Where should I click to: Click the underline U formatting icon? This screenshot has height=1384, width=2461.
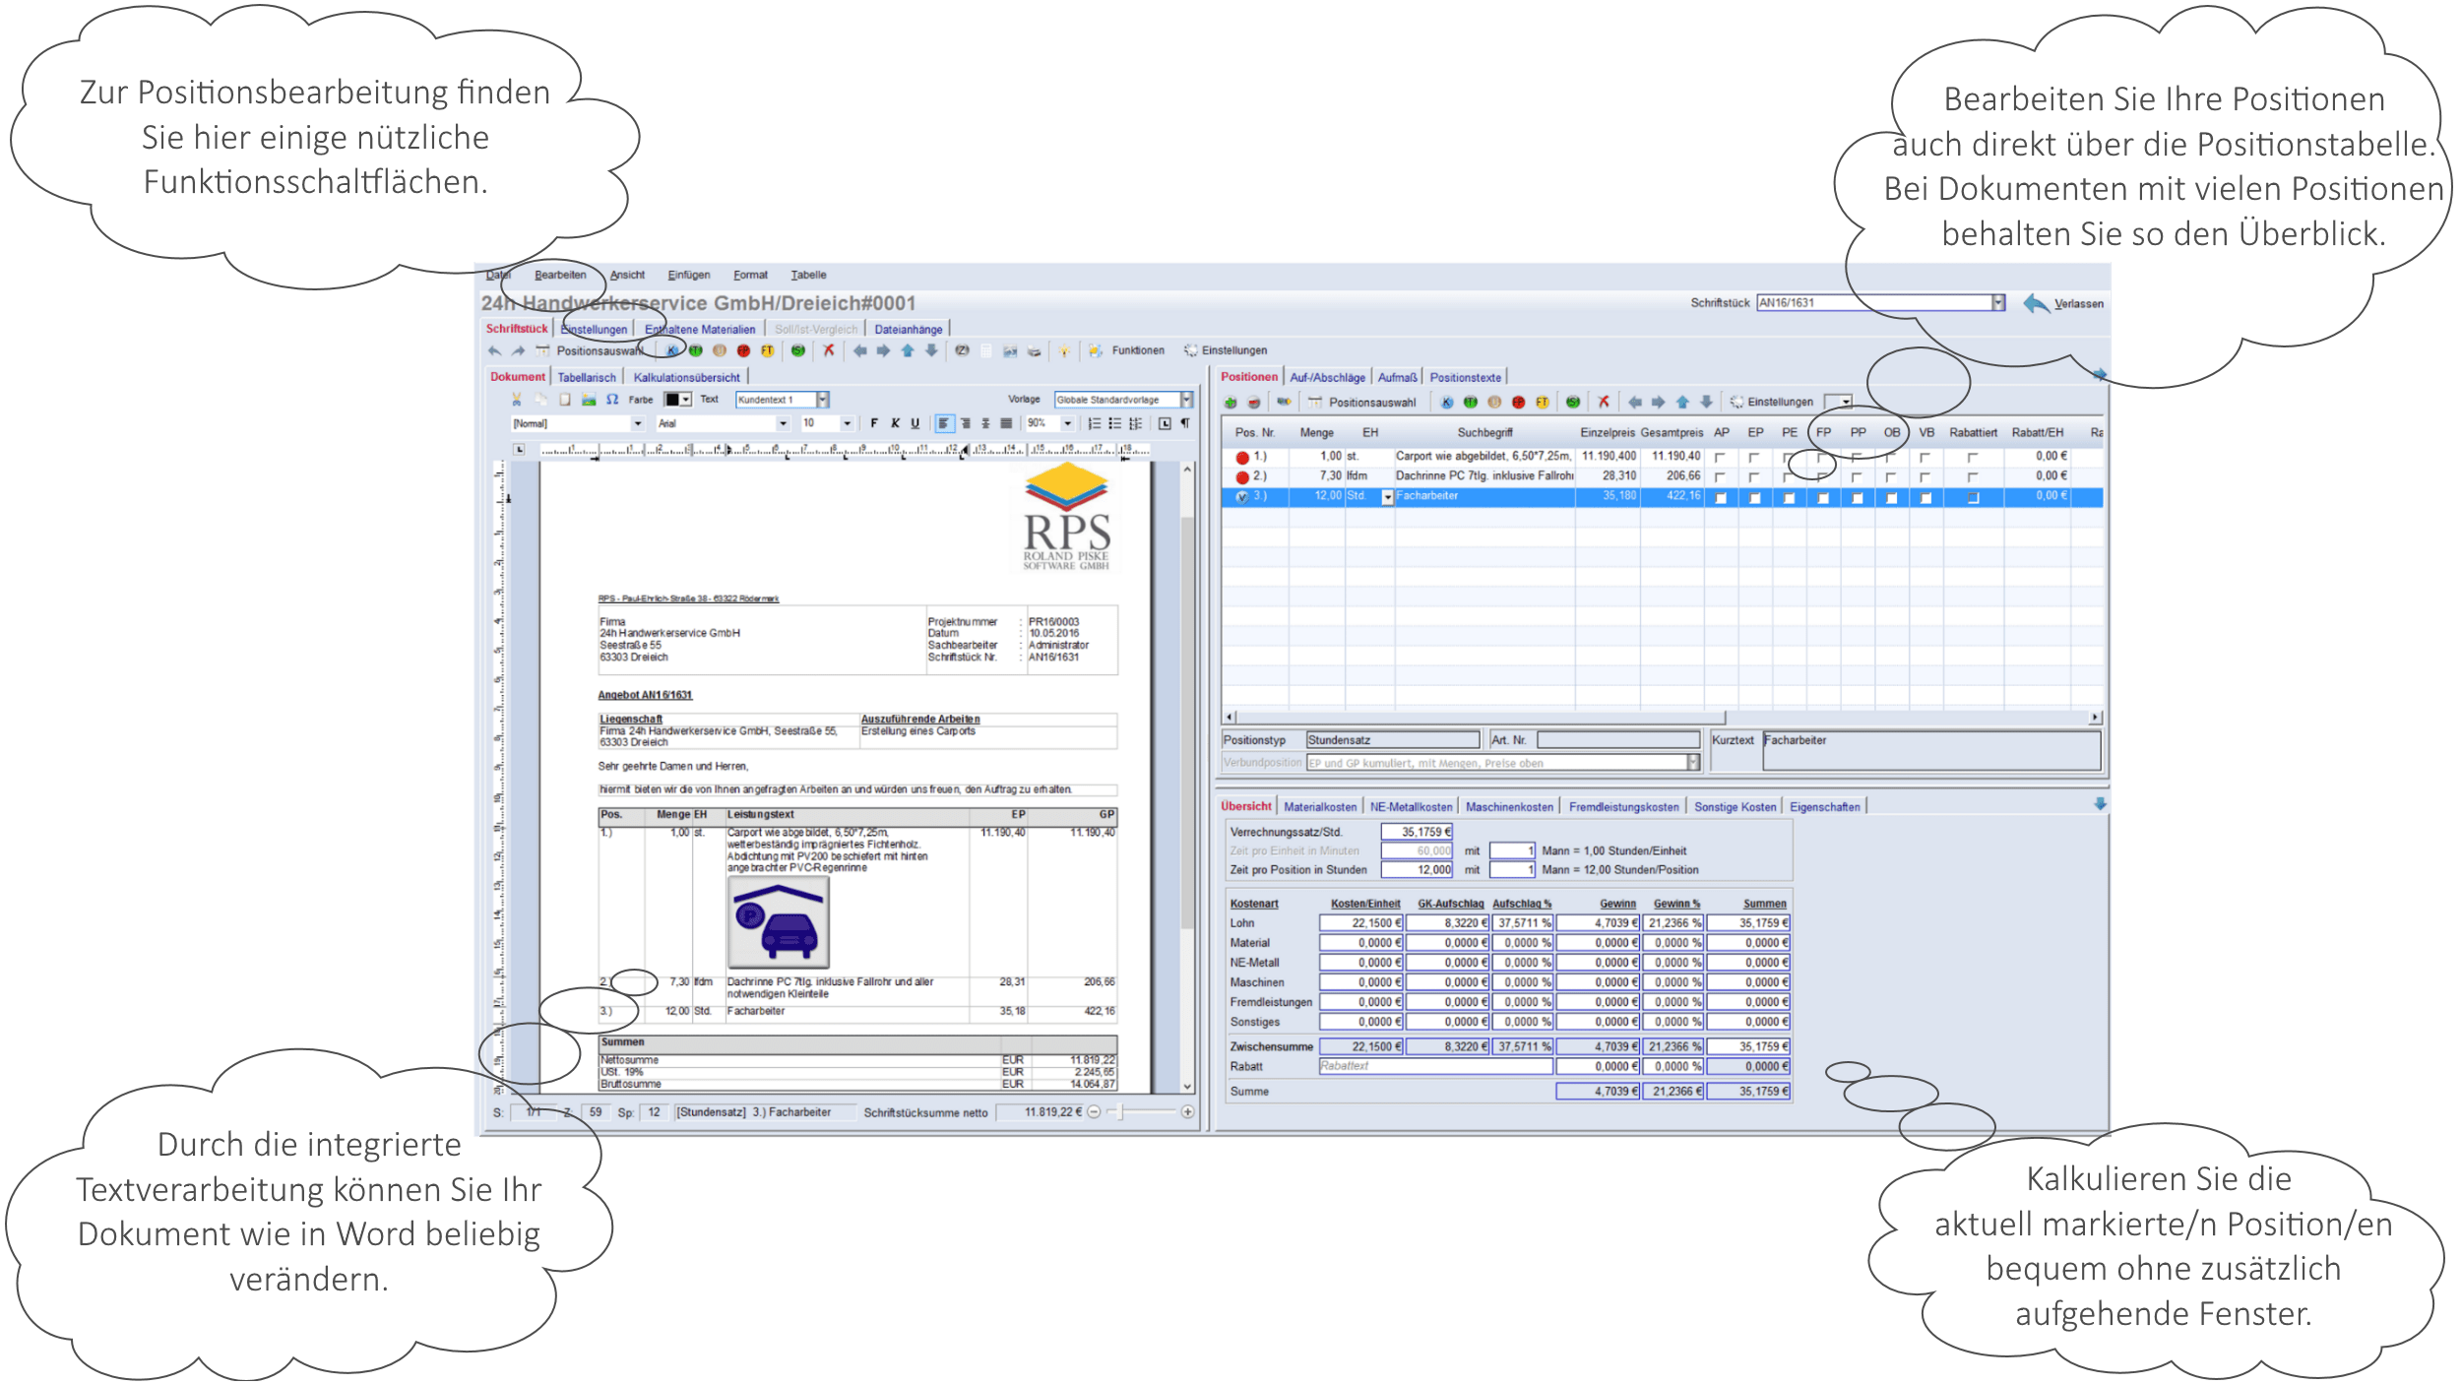click(915, 424)
